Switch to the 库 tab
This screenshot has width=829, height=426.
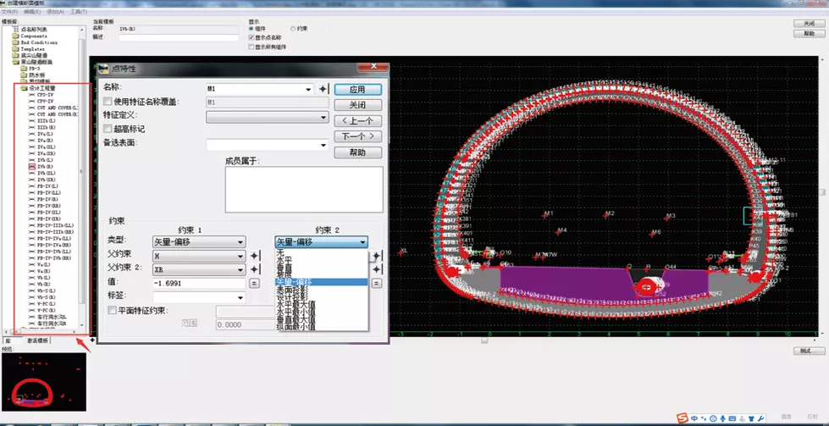[8, 341]
